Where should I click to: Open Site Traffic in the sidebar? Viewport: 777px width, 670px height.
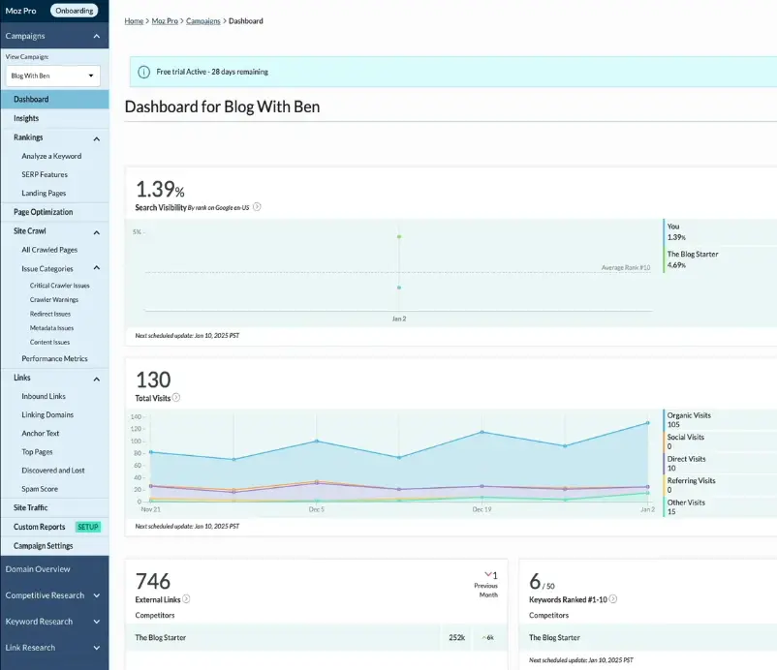point(54,507)
